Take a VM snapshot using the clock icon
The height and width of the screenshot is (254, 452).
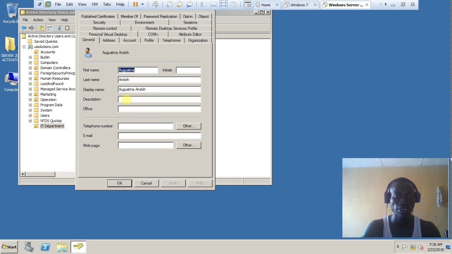169,5
